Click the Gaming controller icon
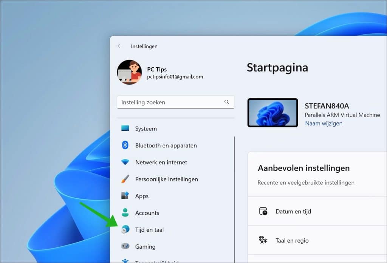This screenshot has width=387, height=263. [125, 246]
